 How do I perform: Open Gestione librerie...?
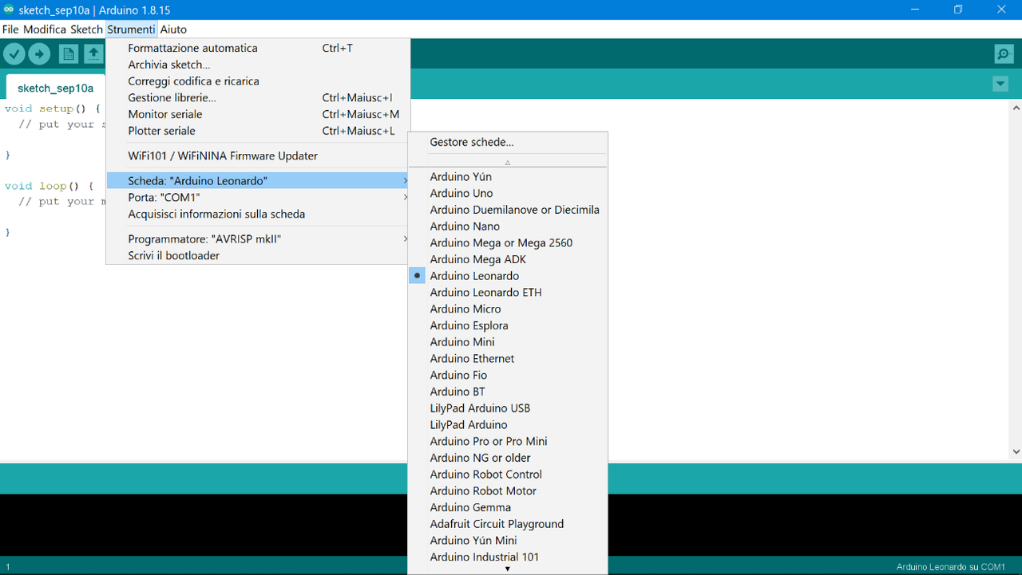[x=258, y=97]
